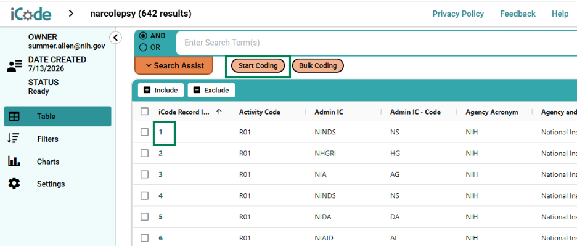Click the DA code cell
This screenshot has width=577, height=246.
click(x=395, y=217)
